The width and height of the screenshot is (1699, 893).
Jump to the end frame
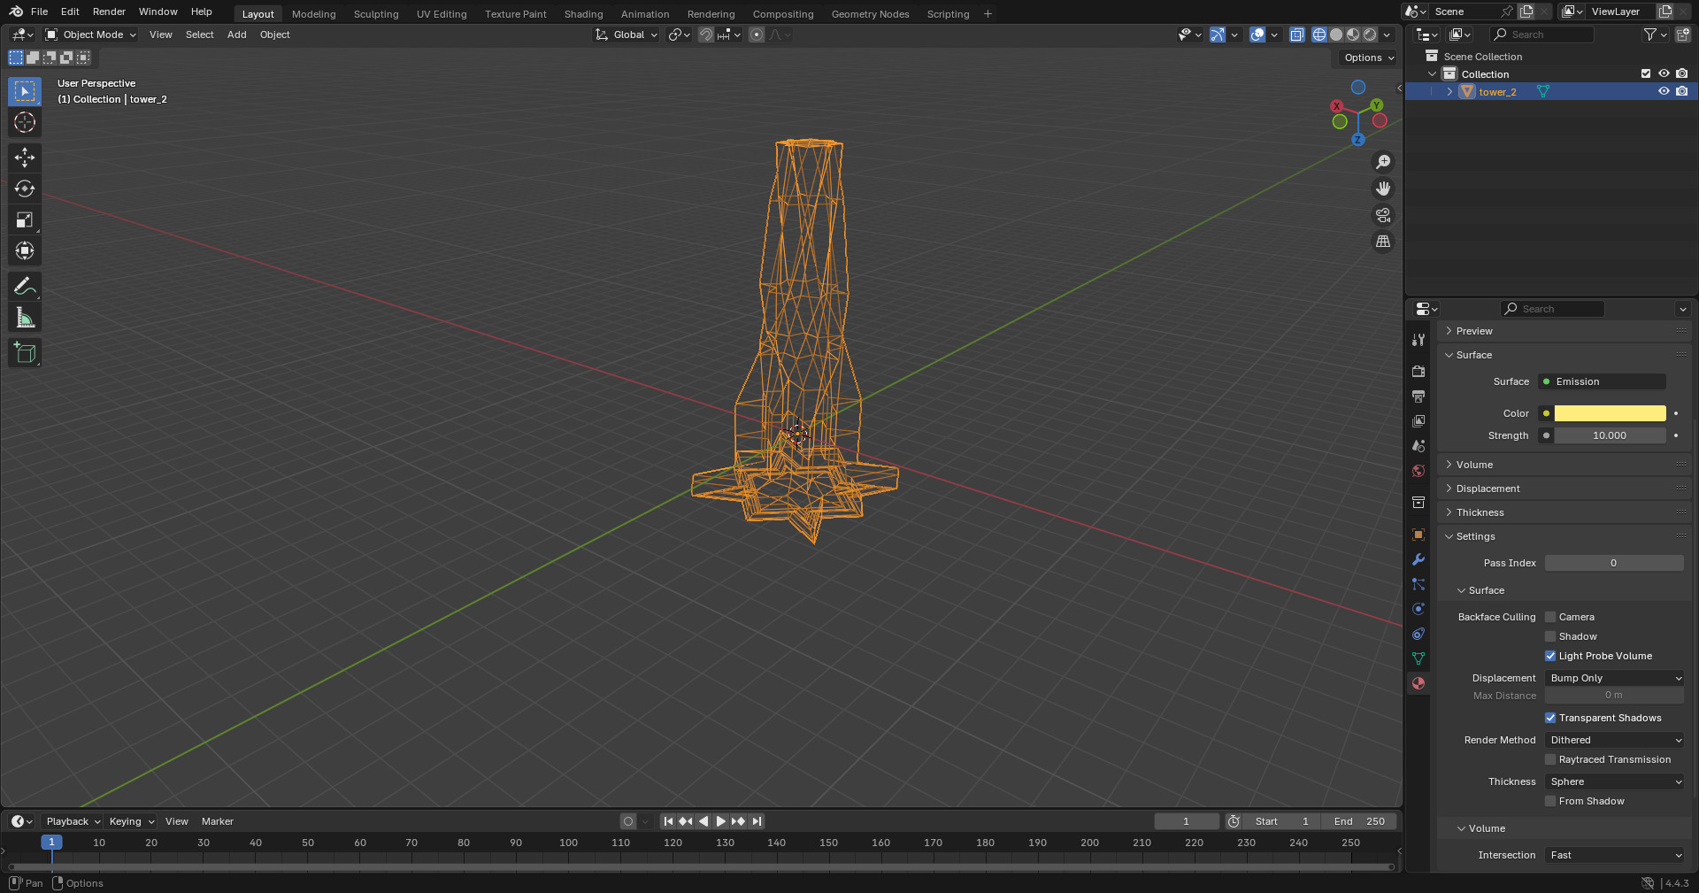pos(757,821)
